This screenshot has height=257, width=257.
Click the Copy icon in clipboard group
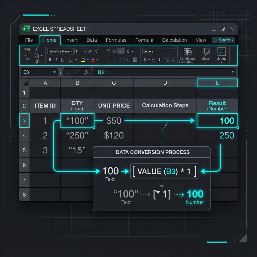[37, 55]
